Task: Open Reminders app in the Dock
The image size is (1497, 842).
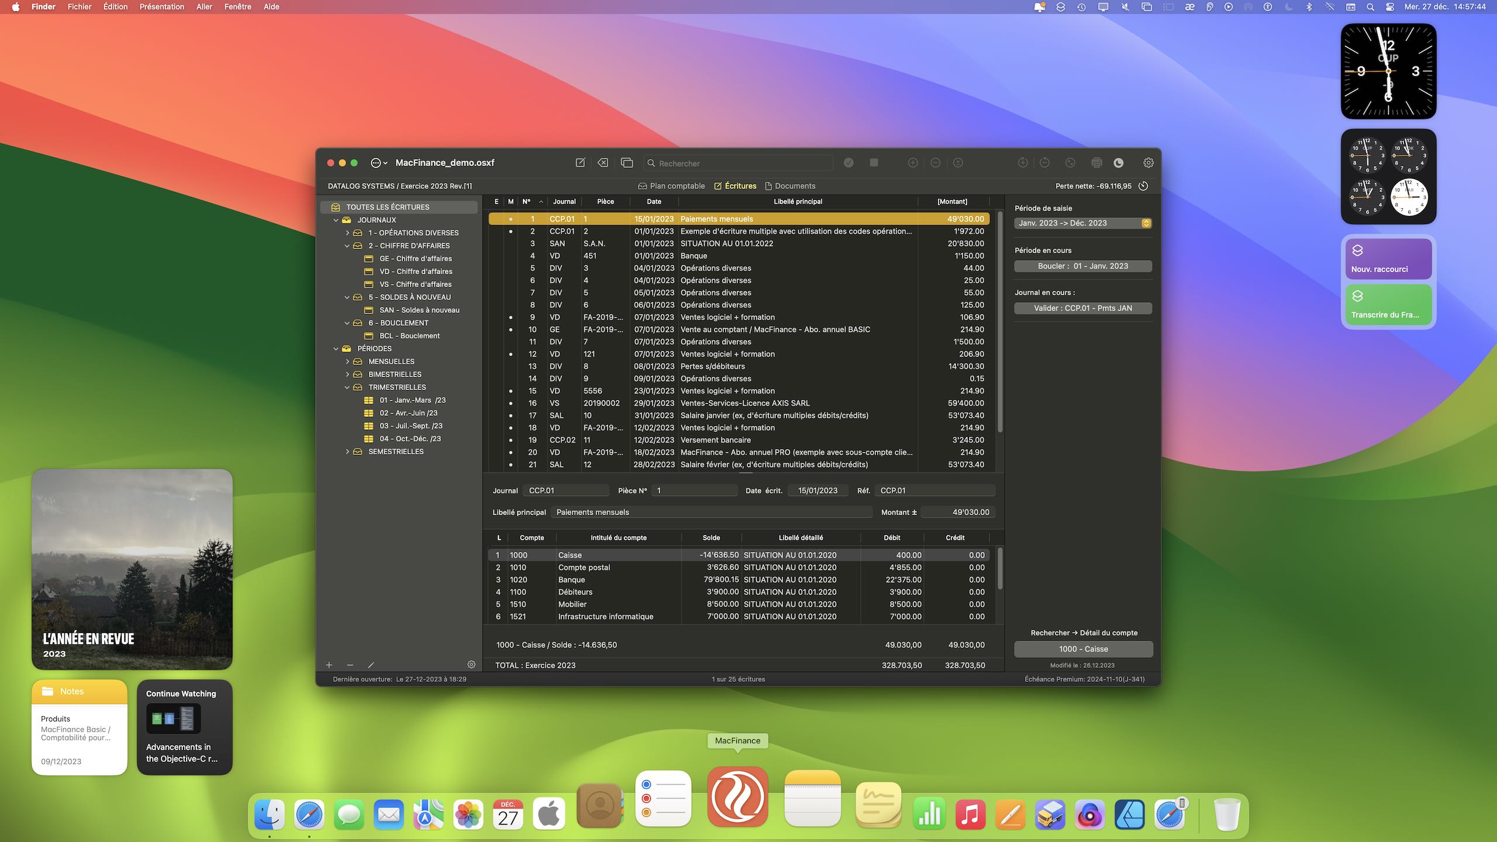Action: coord(663,799)
